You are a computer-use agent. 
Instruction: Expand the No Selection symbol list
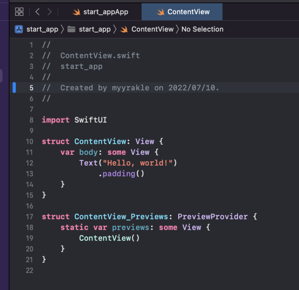pyautogui.click(x=202, y=29)
